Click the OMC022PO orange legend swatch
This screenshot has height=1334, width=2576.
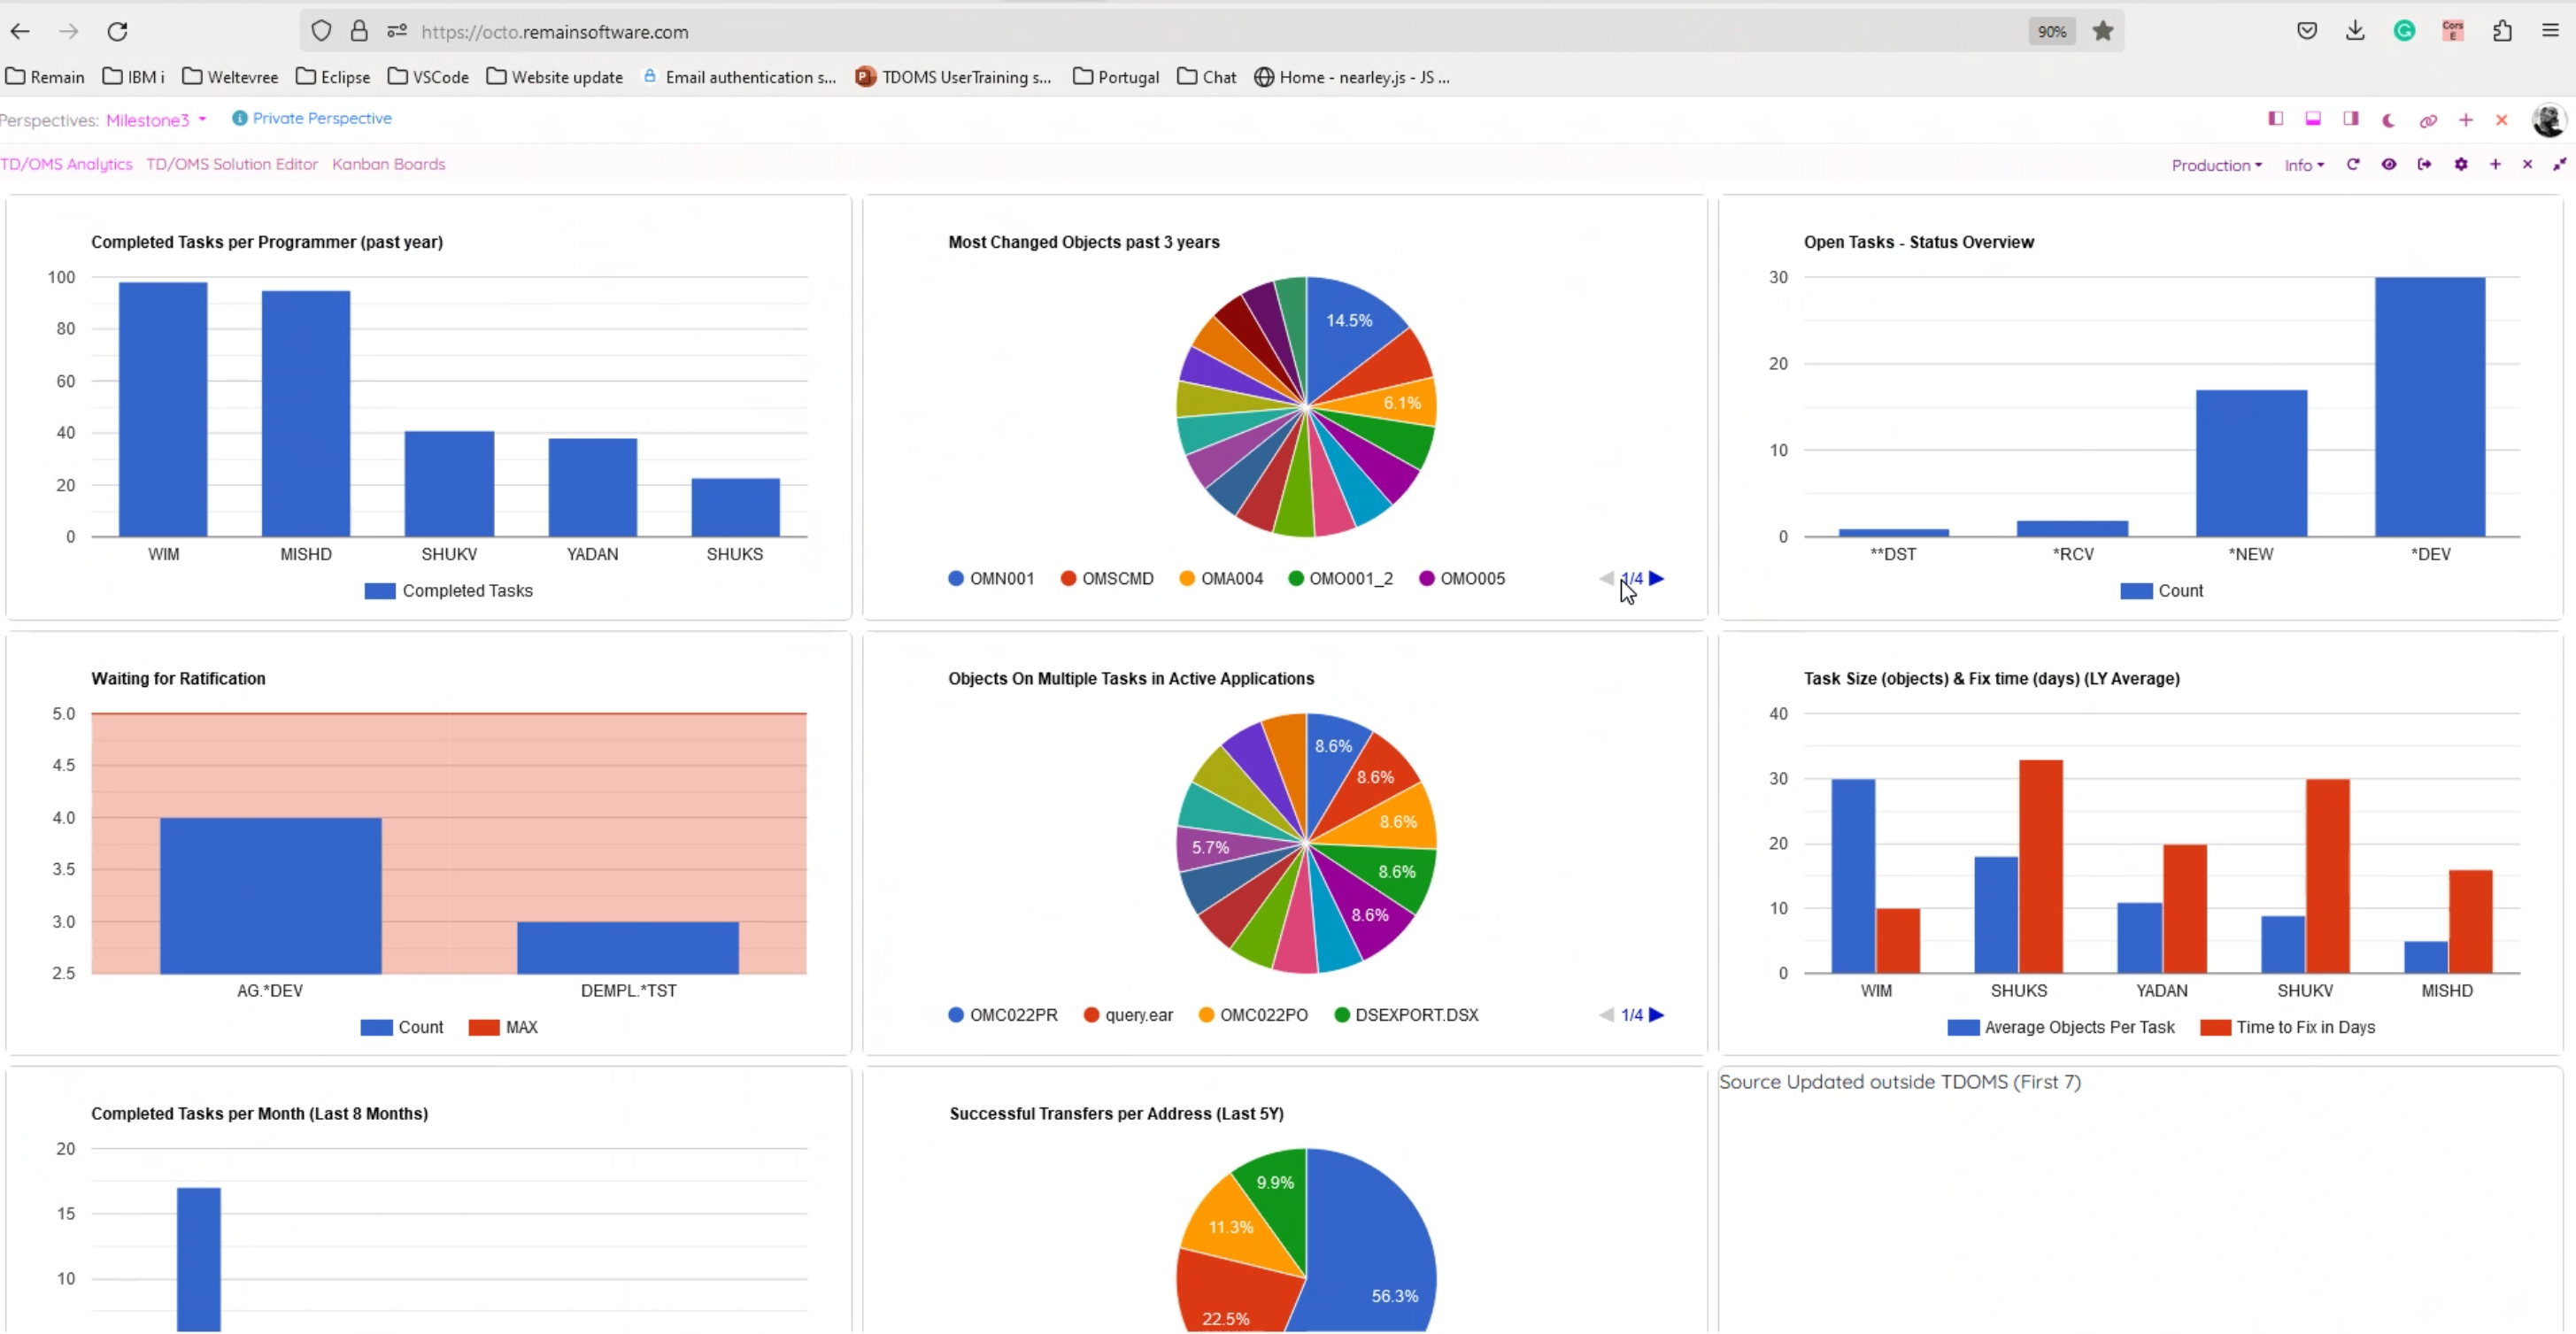tap(1206, 1014)
